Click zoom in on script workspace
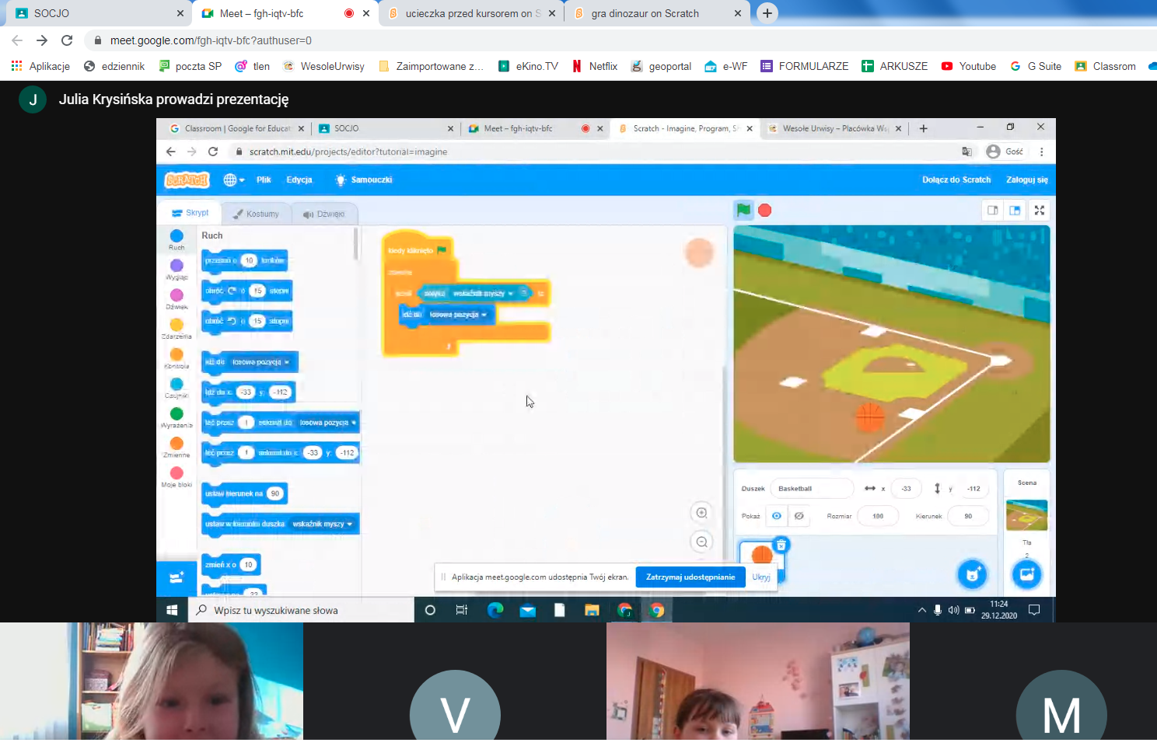1157x746 pixels. pyautogui.click(x=701, y=513)
